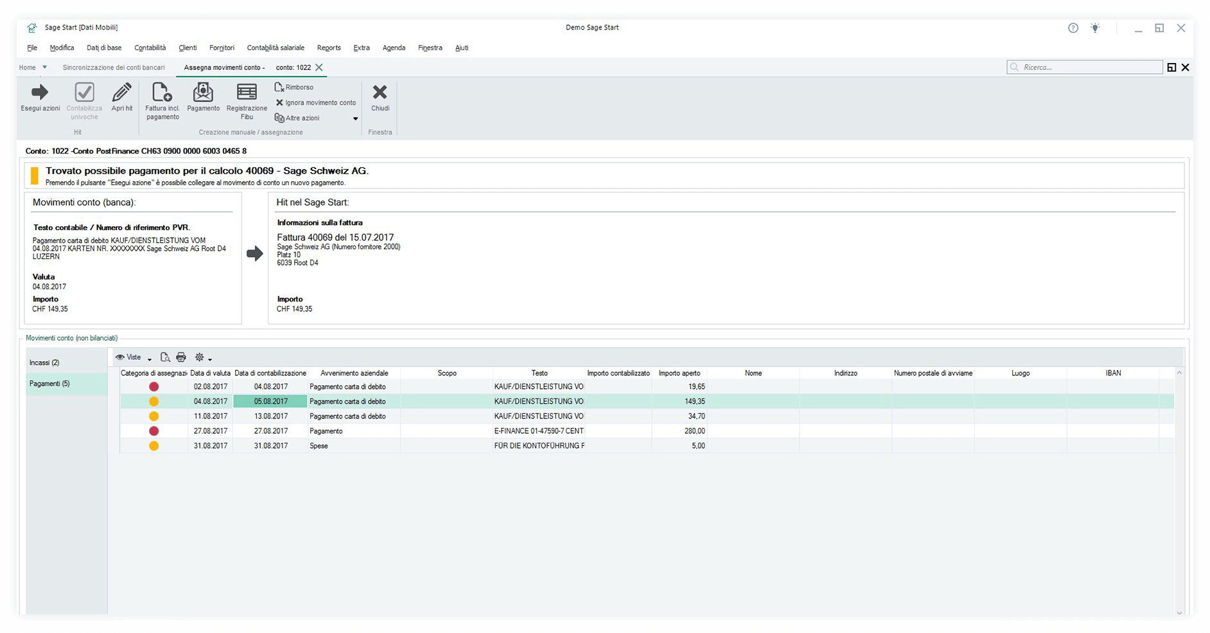Sort by Categoria di assegnazione column
This screenshot has height=633, width=1210.
tap(154, 373)
